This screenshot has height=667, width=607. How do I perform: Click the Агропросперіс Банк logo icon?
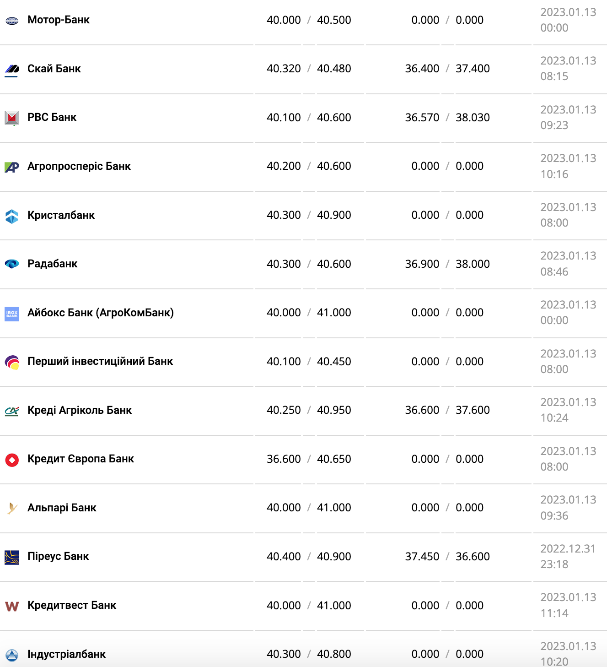12,167
